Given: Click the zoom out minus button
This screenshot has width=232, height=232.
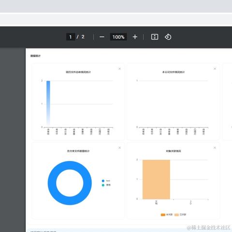Looking at the screenshot, I should [x=102, y=37].
